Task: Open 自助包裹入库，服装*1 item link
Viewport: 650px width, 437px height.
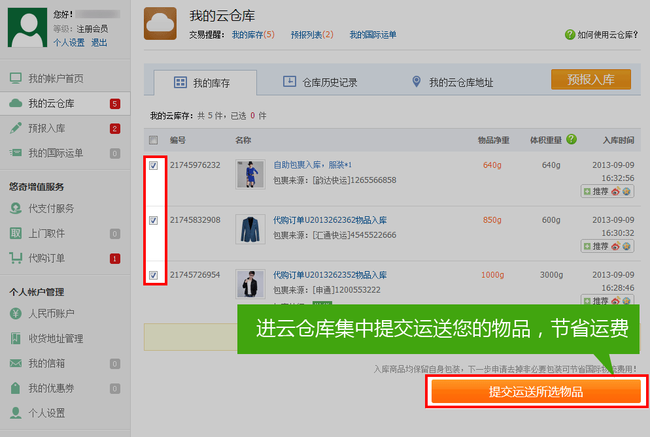Action: pyautogui.click(x=312, y=165)
